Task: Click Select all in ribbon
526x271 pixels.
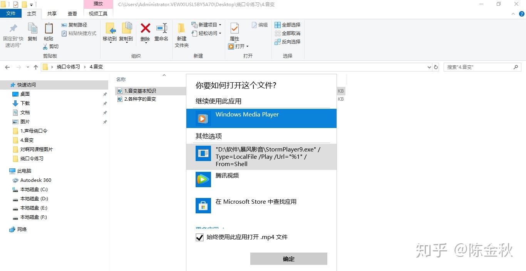Action: point(287,25)
